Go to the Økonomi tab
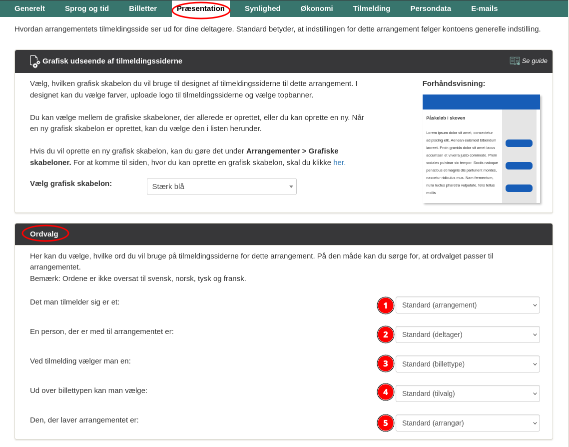The width and height of the screenshot is (569, 447). 317,8
